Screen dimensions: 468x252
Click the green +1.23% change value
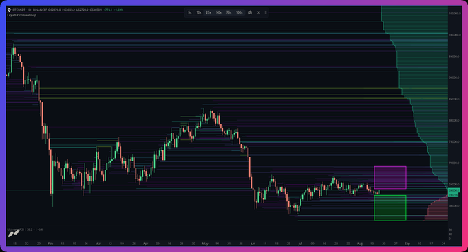point(118,10)
